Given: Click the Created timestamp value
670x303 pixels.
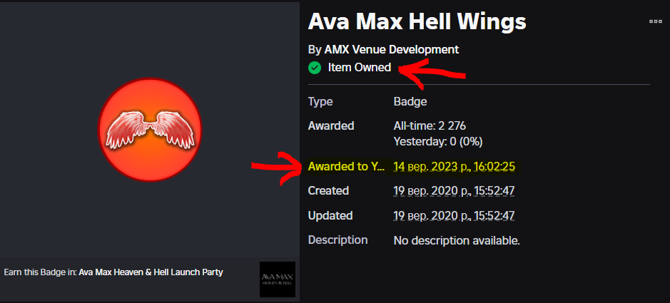Looking at the screenshot, I should pos(455,191).
